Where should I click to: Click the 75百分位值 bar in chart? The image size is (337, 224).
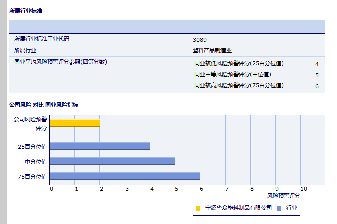pyautogui.click(x=125, y=176)
